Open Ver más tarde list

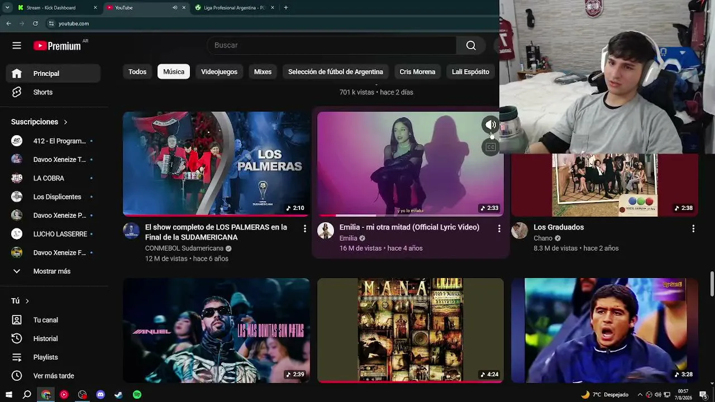(54, 376)
